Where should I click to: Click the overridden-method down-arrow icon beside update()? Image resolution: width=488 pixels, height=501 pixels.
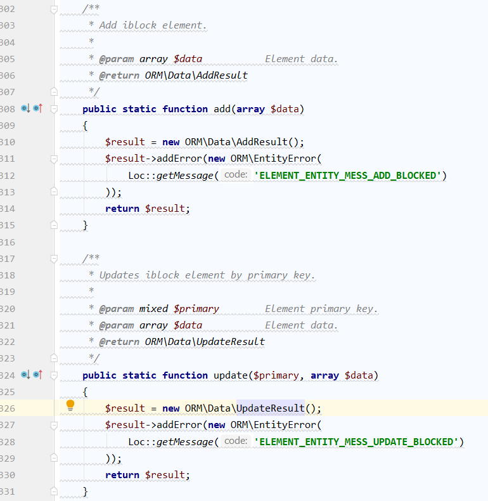[25, 375]
